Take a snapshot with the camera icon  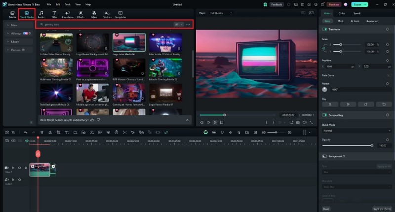(298, 122)
